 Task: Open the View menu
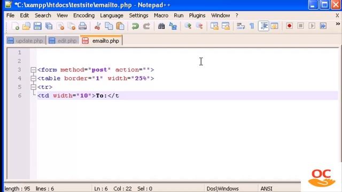click(62, 15)
